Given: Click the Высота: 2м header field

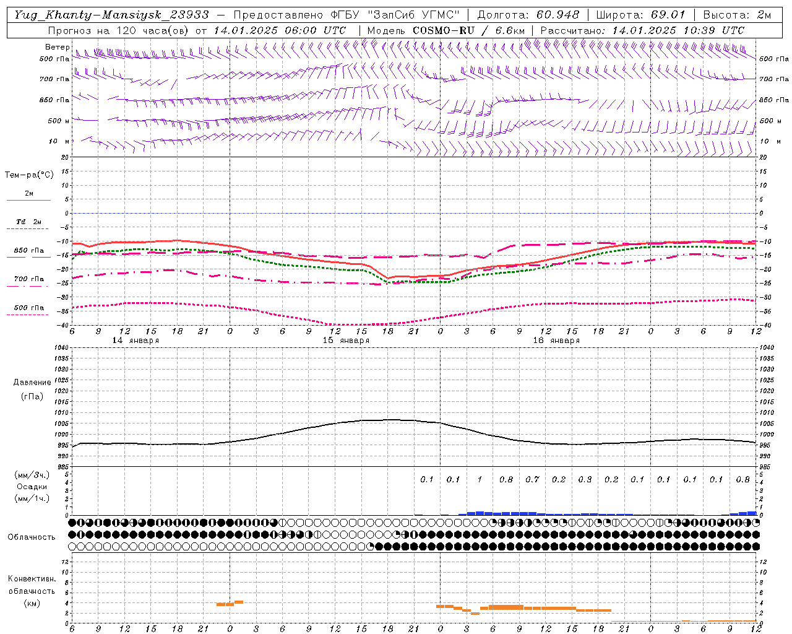Looking at the screenshot, I should point(737,15).
